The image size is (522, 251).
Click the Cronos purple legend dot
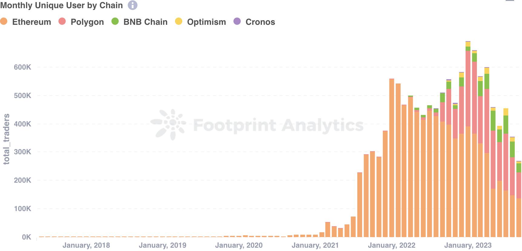coord(237,21)
